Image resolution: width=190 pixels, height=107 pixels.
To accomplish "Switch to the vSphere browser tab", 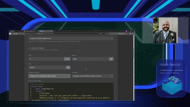I will point(31,31).
